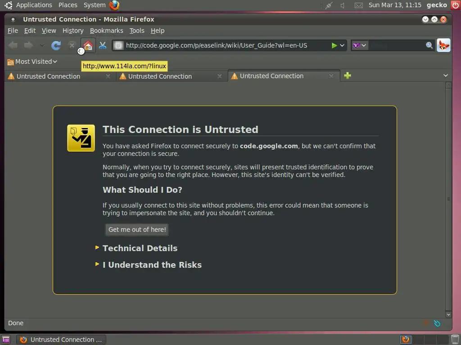Viewport: 461px width, 345px height.
Task: Open the Trash icon in bottom panel
Action: click(x=455, y=340)
